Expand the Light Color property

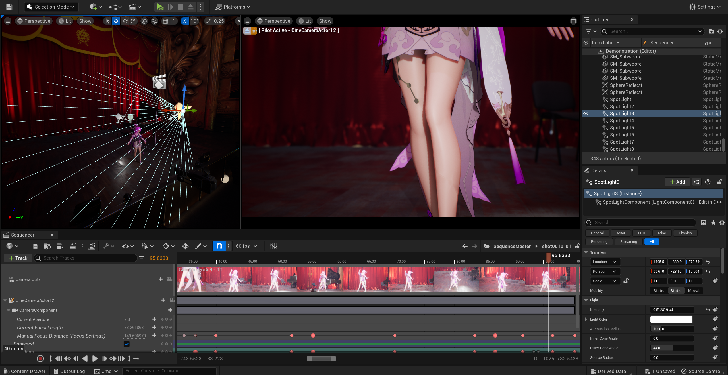point(586,319)
